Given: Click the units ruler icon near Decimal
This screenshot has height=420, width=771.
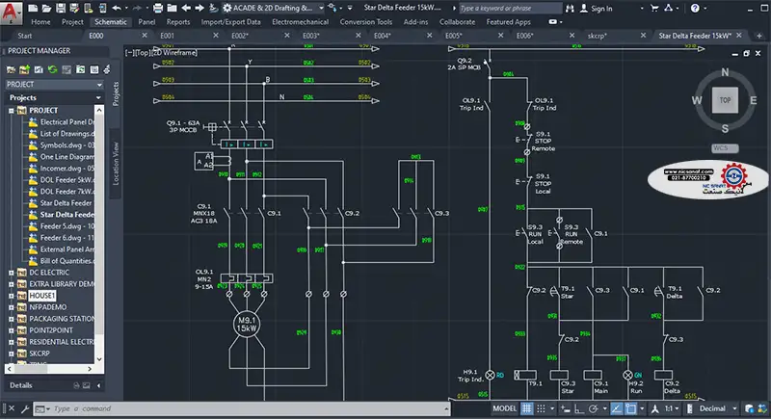Looking at the screenshot, I should (690, 408).
